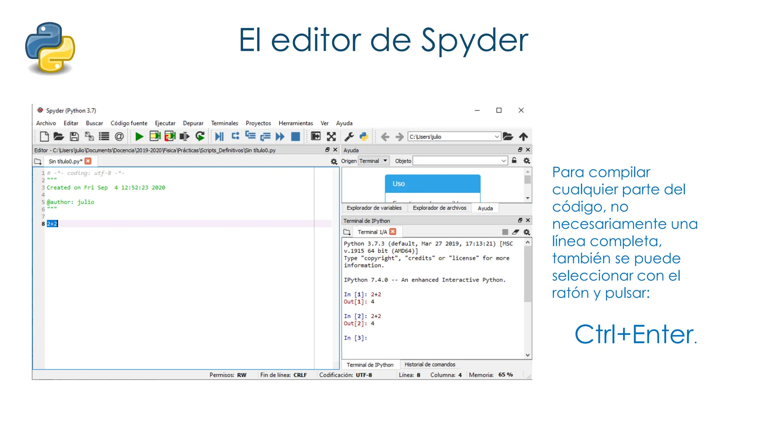
Task: Step out until function returns icon
Action: tap(265, 137)
